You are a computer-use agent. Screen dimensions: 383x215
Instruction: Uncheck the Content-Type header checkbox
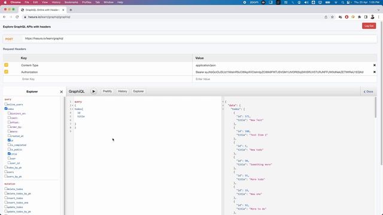[x=6, y=65]
